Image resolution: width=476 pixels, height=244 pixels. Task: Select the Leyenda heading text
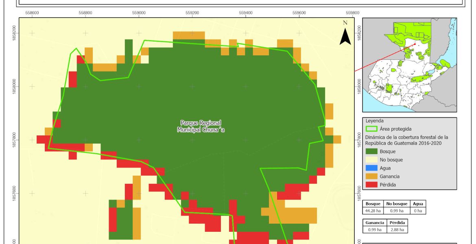[x=375, y=121]
